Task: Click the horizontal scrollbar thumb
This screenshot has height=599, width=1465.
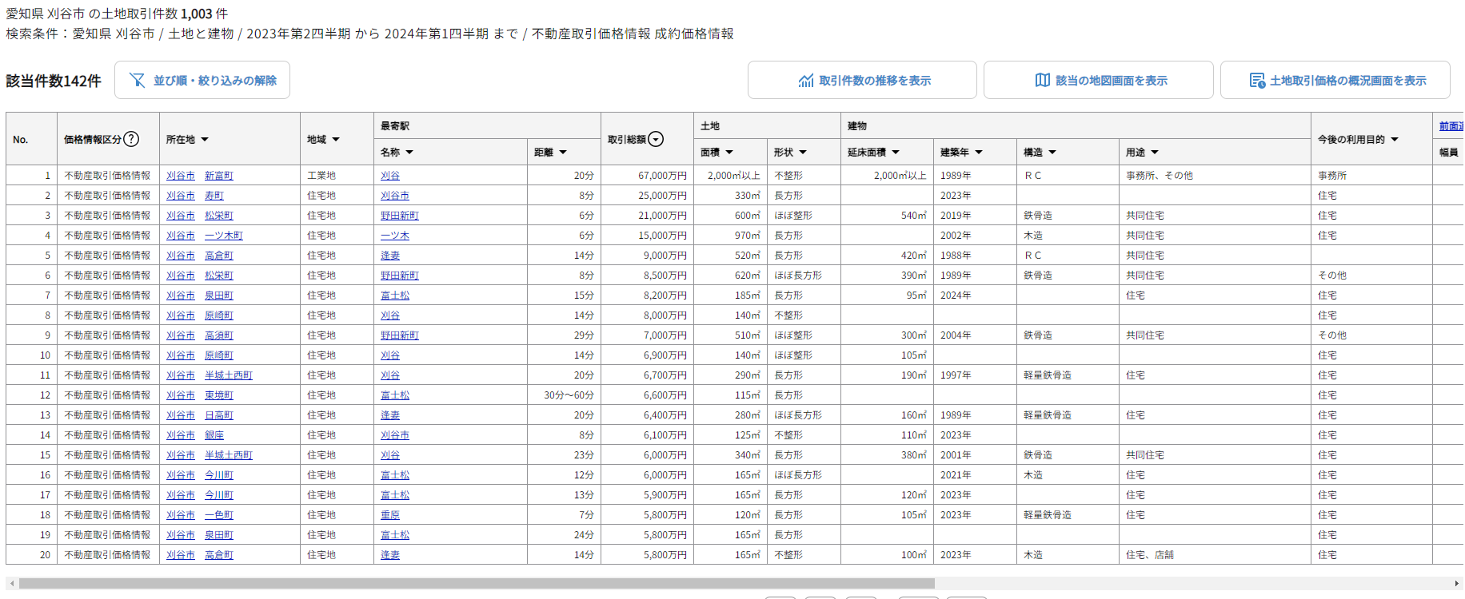Action: click(477, 584)
